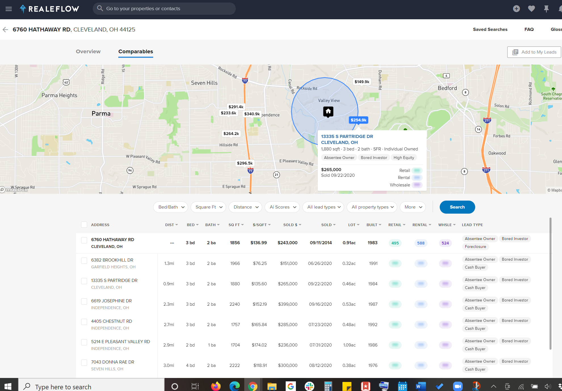Expand the All lead types dropdown
Image resolution: width=562 pixels, height=391 pixels.
tap(323, 207)
